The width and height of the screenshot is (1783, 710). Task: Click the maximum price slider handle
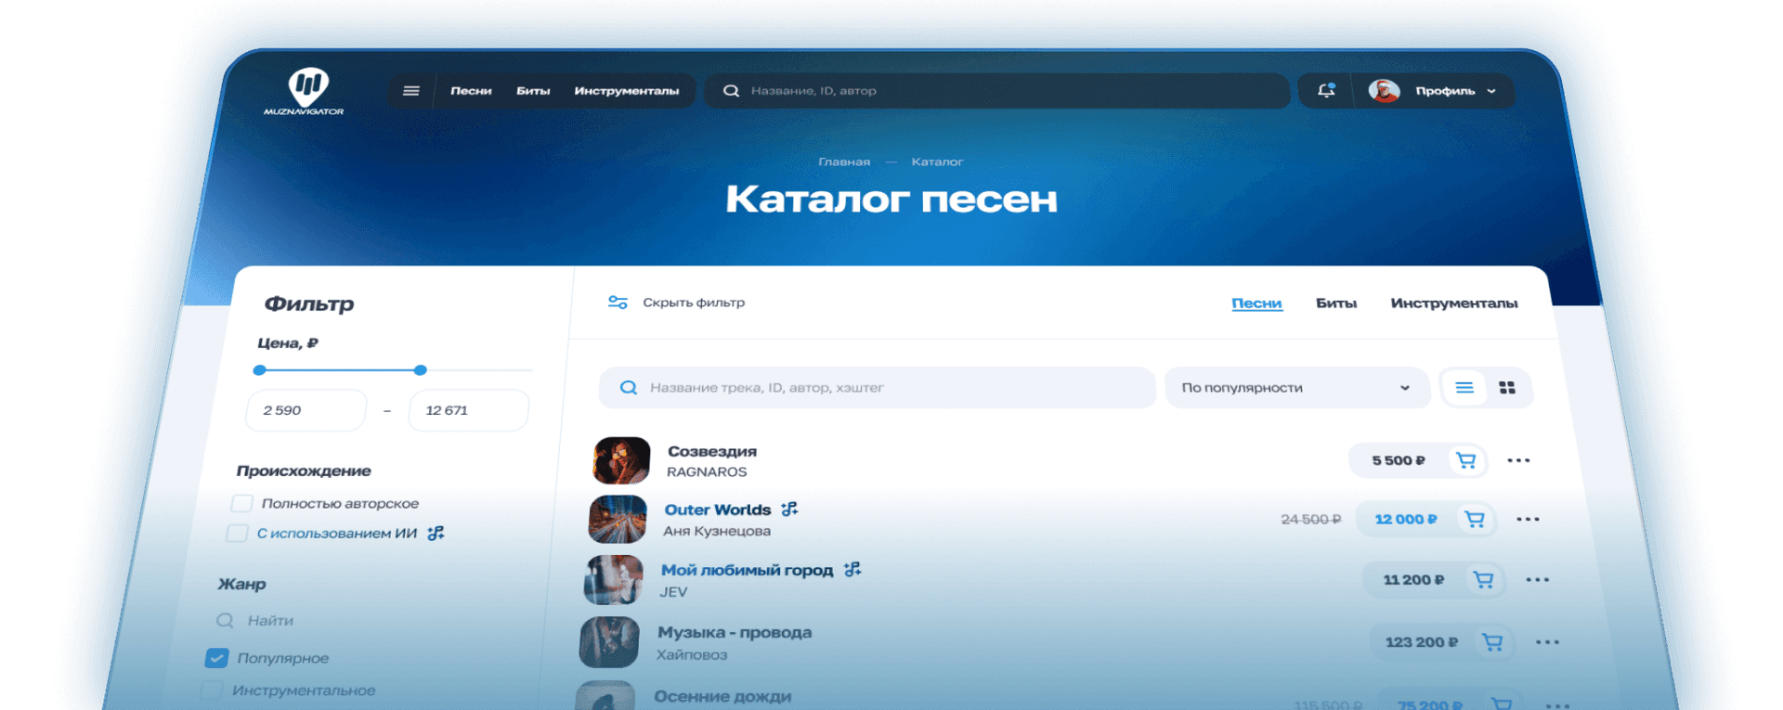tap(421, 369)
